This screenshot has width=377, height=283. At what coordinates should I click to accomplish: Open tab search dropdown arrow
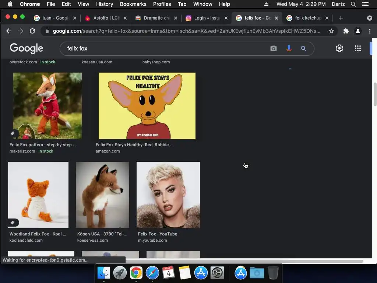[370, 18]
